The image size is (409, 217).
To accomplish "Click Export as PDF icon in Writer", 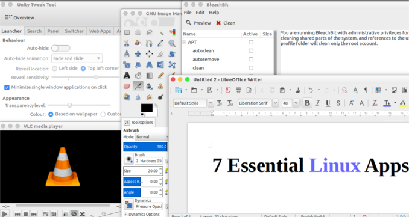I will 228,90.
